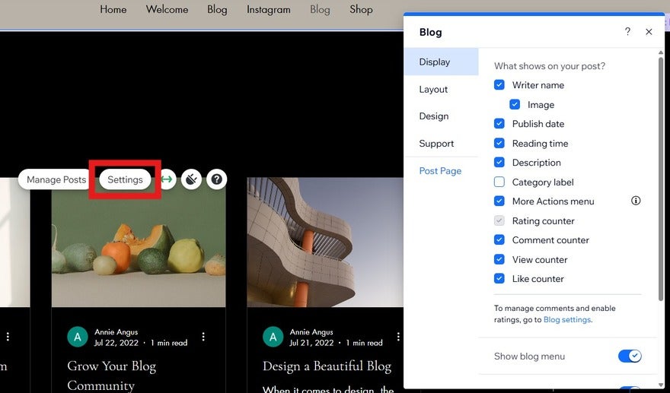Uncheck the Writer name checkbox
The image size is (670, 393).
click(499, 85)
